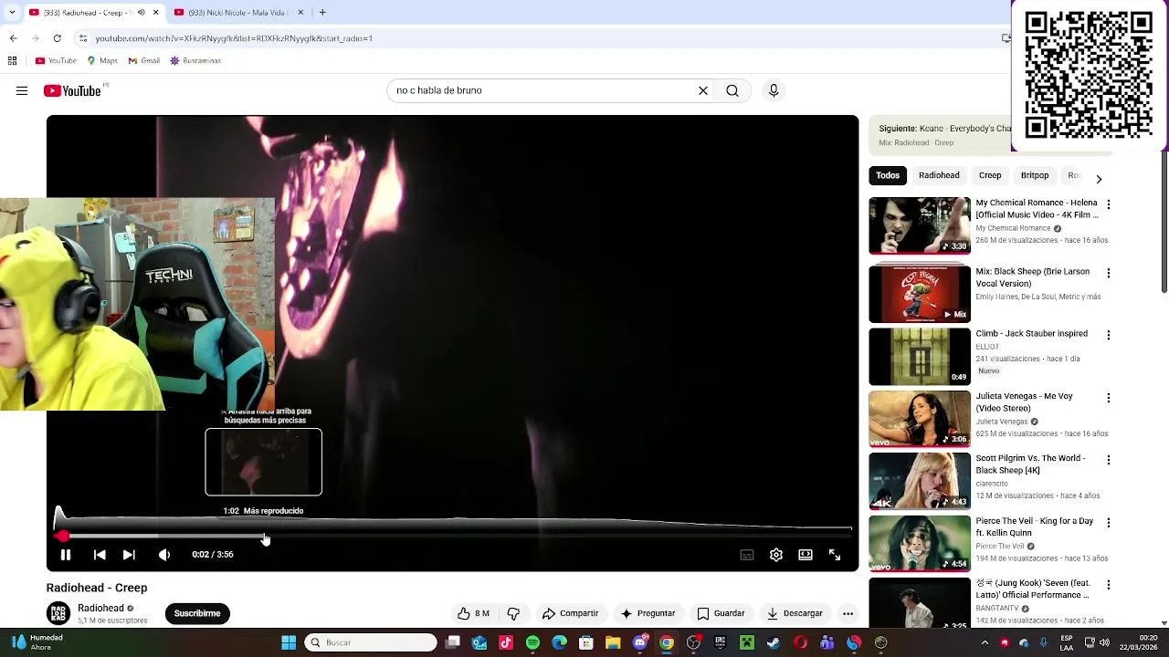Open options for Jung Kook Seven video
Screen dimensions: 1169x657
coord(1109,585)
